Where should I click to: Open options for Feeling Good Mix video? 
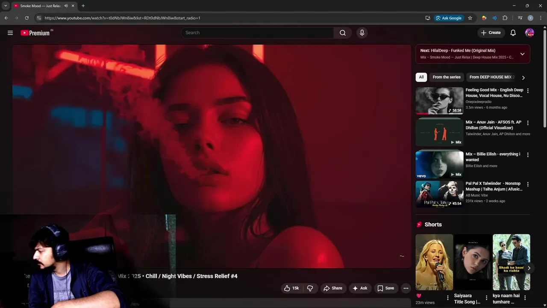(x=528, y=91)
